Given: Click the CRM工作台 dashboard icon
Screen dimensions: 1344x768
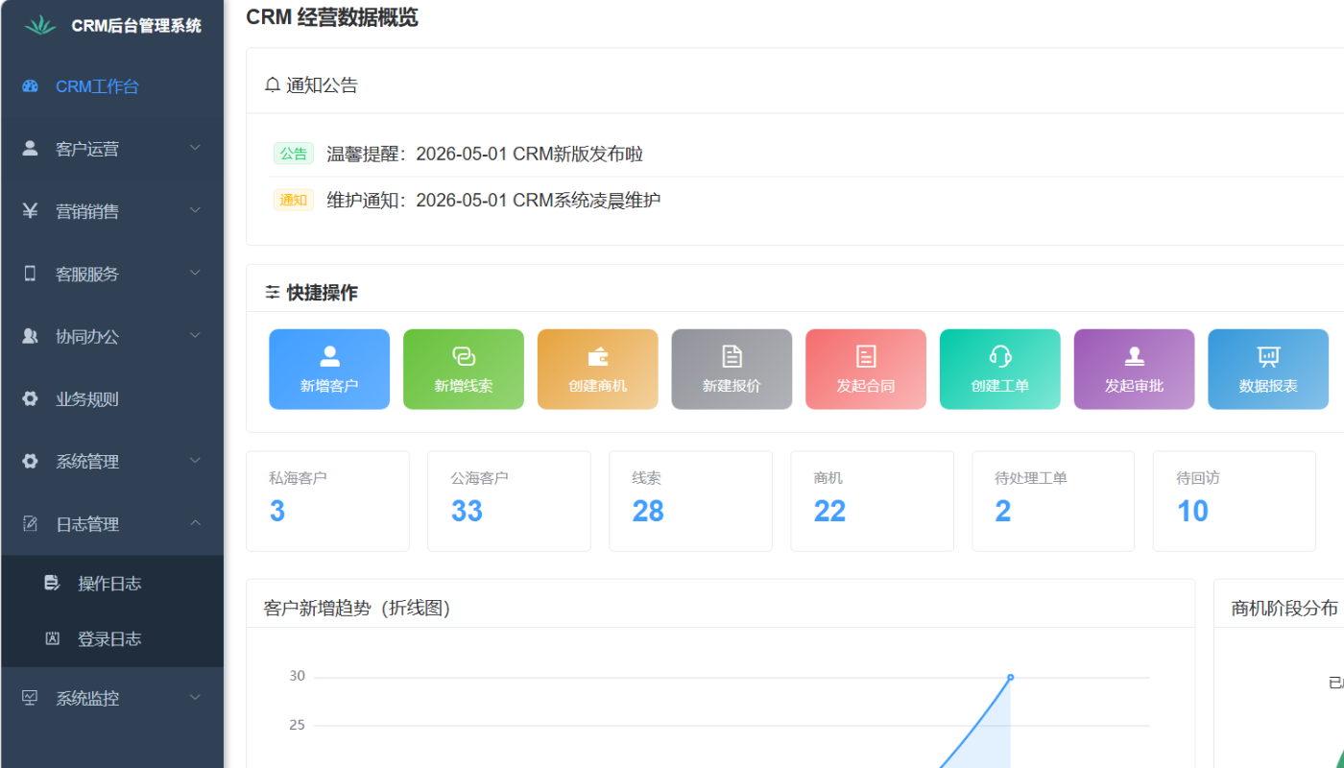Looking at the screenshot, I should click(x=30, y=86).
